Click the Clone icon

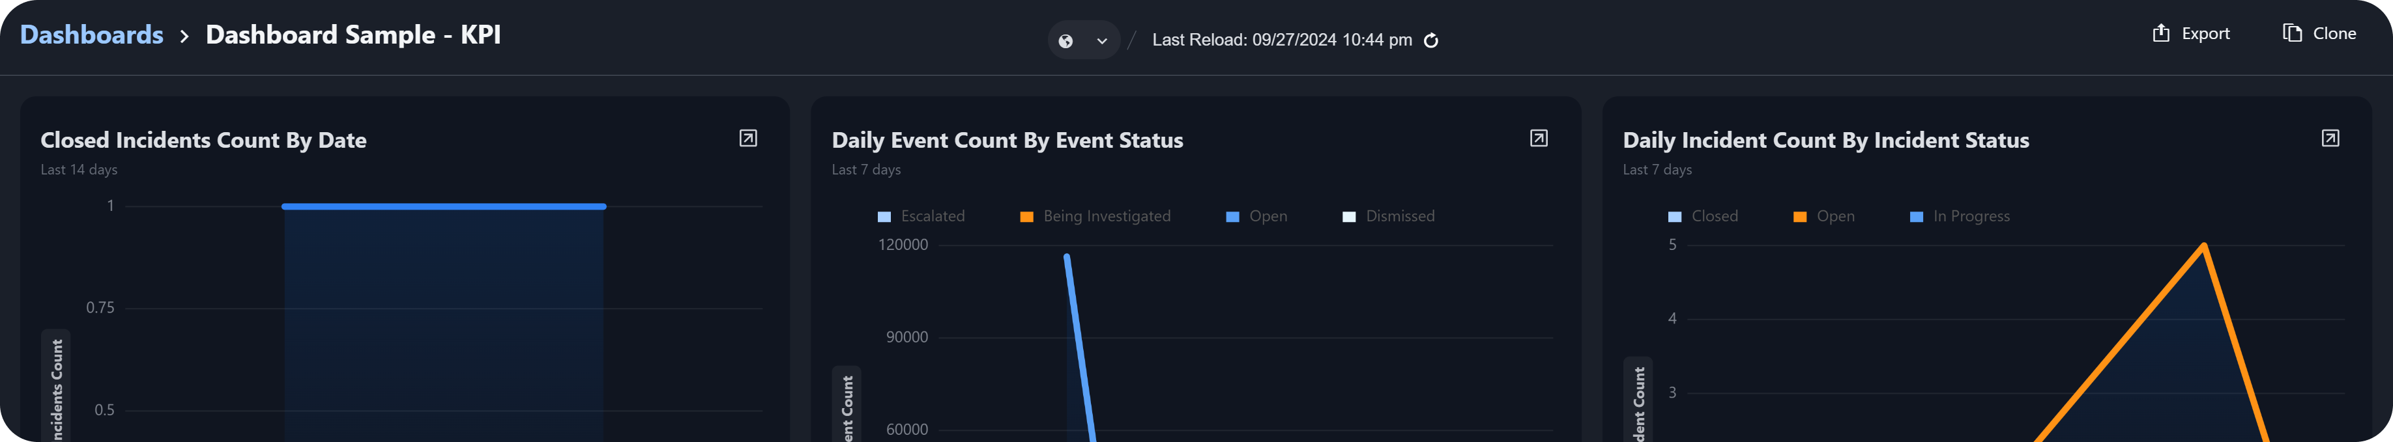click(2292, 33)
